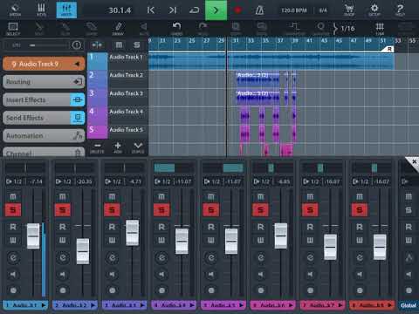Click fader handle of mixer channel 1

pos(33,235)
